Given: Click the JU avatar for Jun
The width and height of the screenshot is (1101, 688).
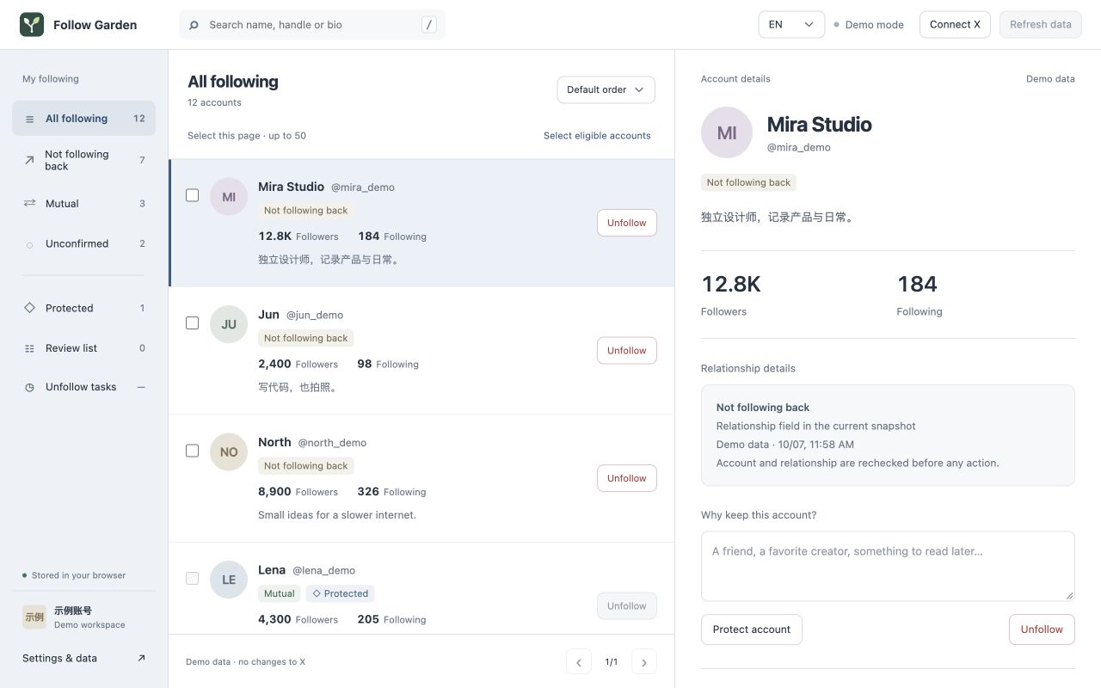Looking at the screenshot, I should 229,324.
